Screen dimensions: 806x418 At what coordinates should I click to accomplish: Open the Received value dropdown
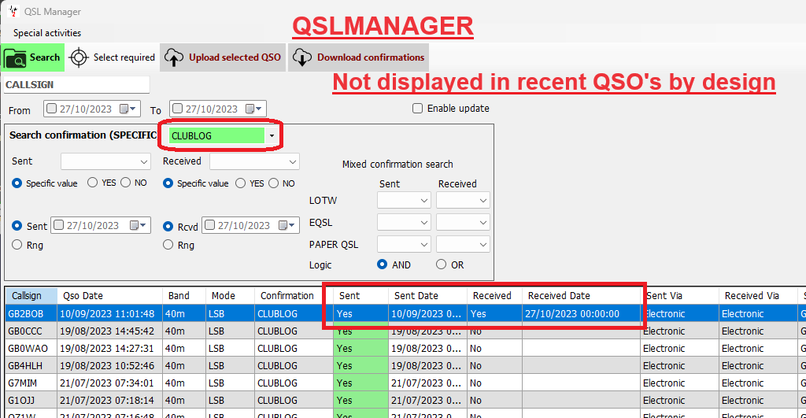click(254, 161)
